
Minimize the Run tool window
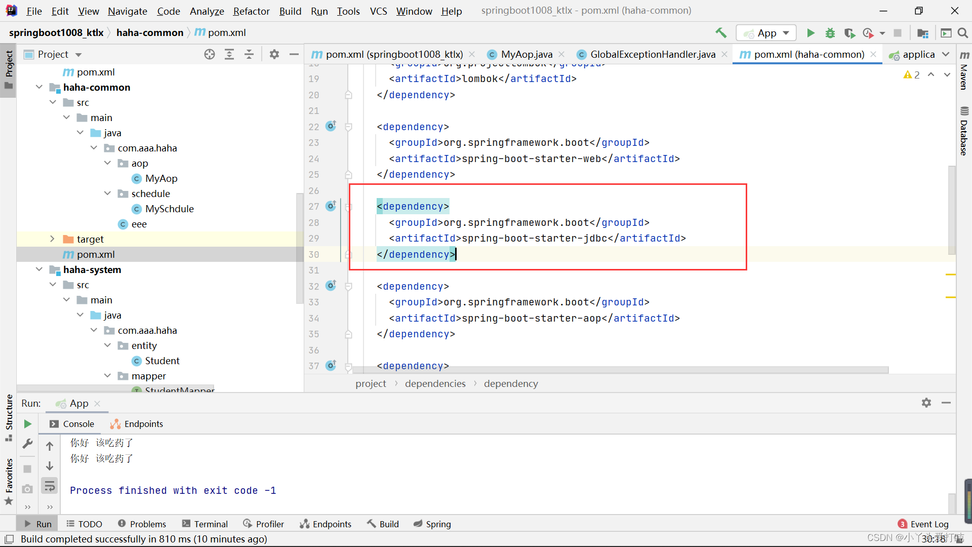coord(946,403)
